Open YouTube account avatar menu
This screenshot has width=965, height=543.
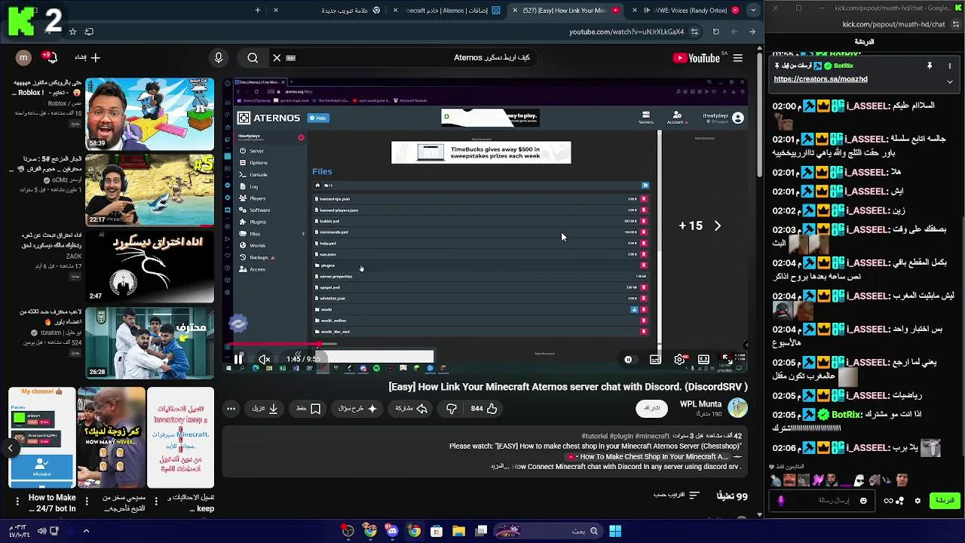click(x=23, y=57)
